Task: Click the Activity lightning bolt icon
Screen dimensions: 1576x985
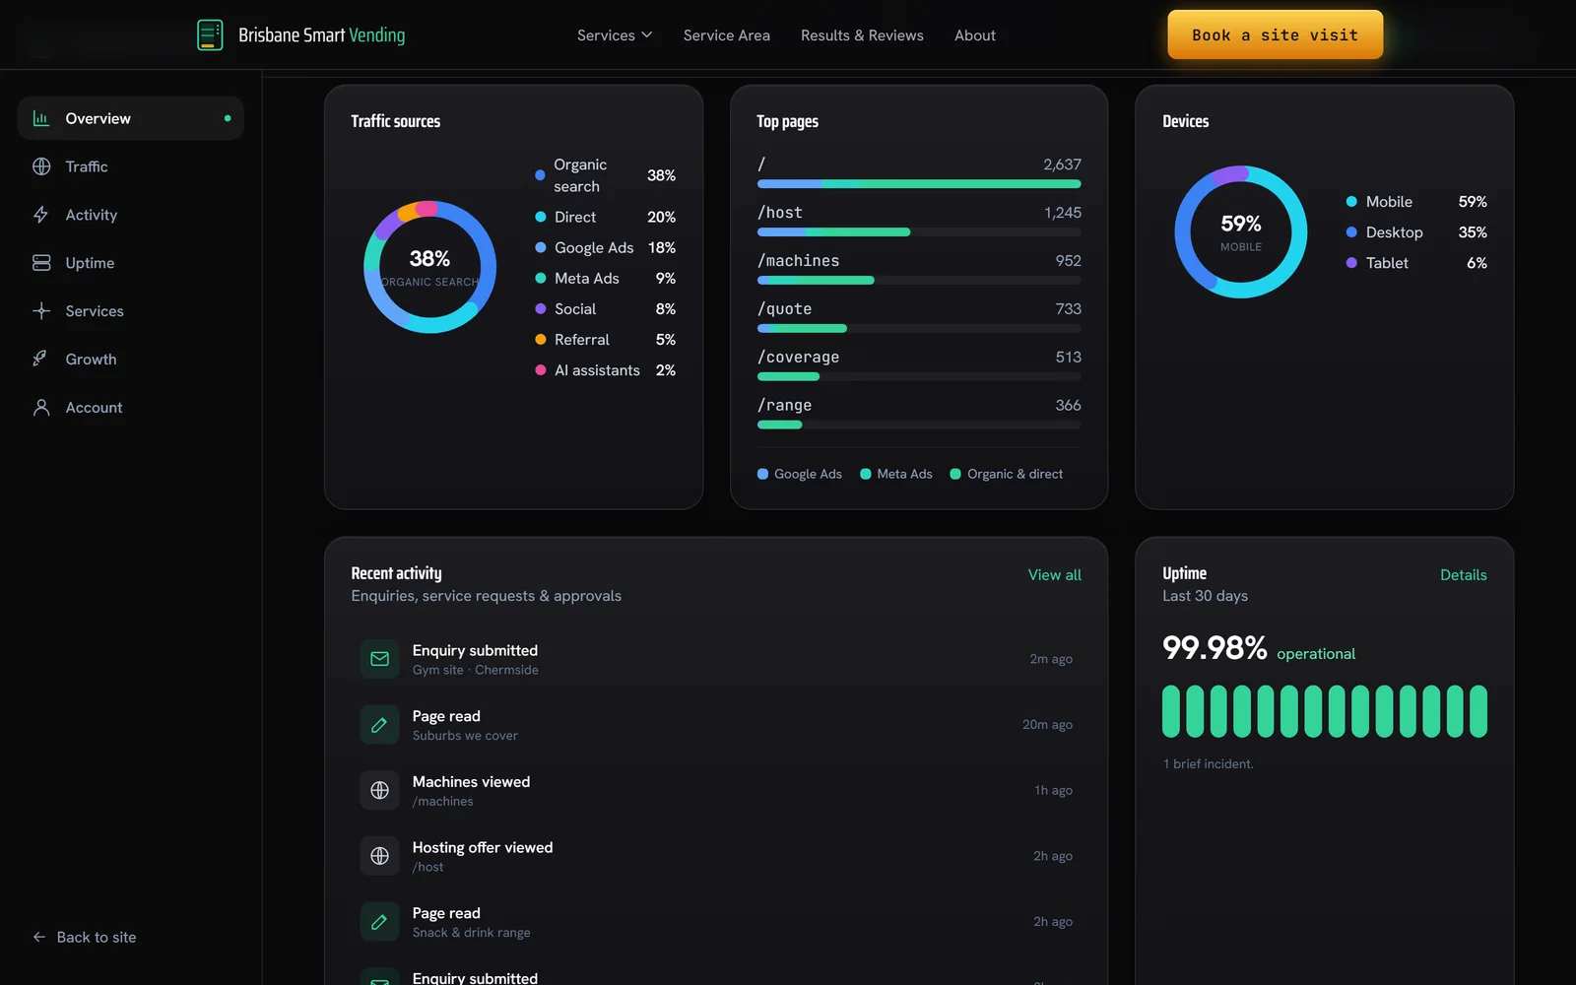Action: tap(41, 215)
